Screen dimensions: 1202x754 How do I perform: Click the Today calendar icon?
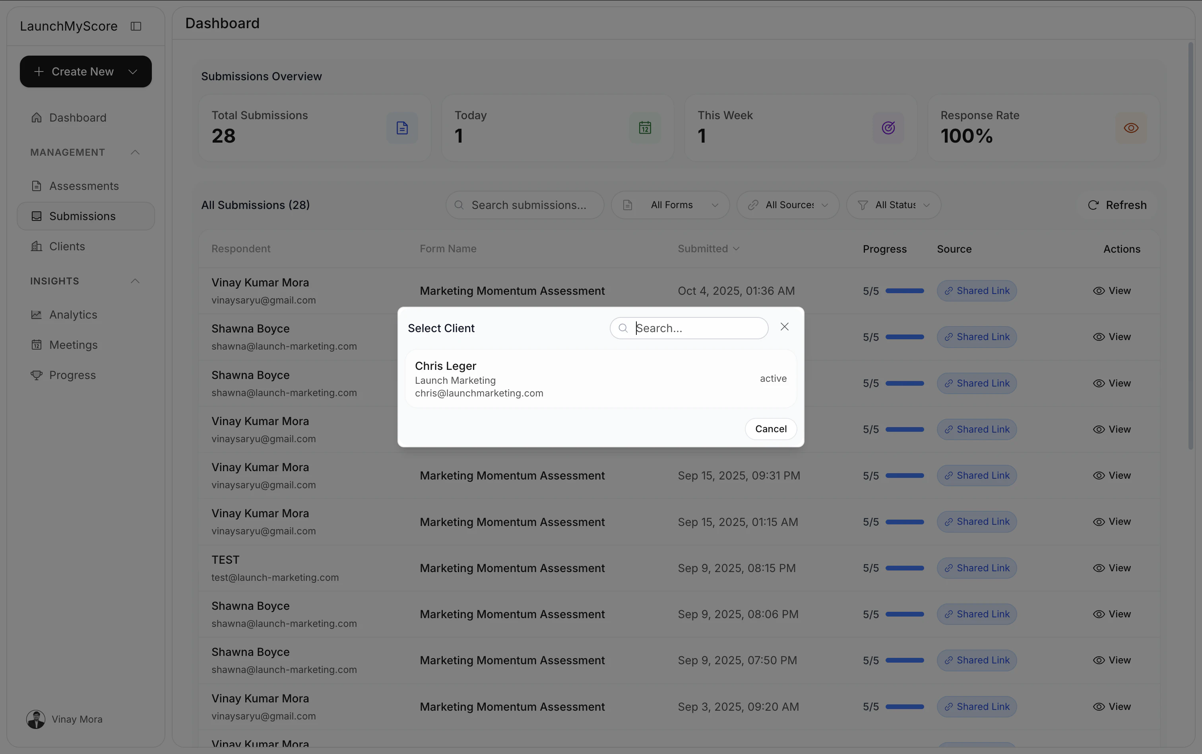645,128
